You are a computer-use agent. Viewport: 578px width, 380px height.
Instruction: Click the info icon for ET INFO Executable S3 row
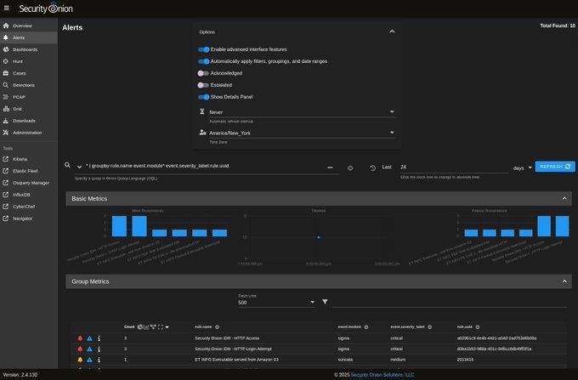coord(99,360)
